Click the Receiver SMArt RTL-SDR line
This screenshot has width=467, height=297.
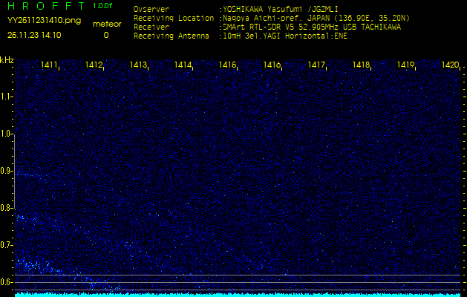tap(312, 26)
